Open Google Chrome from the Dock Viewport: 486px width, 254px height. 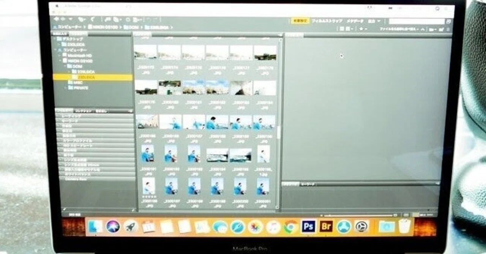(290, 227)
